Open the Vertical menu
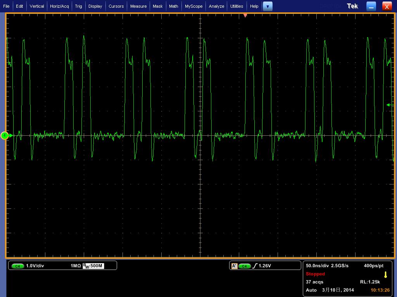The width and height of the screenshot is (397, 297). pos(37,6)
